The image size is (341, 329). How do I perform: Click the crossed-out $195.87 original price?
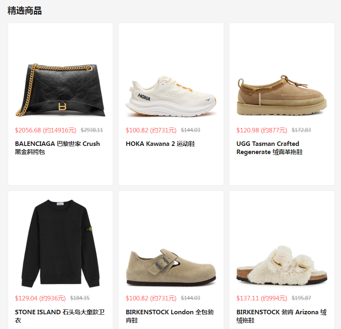pyautogui.click(x=301, y=298)
